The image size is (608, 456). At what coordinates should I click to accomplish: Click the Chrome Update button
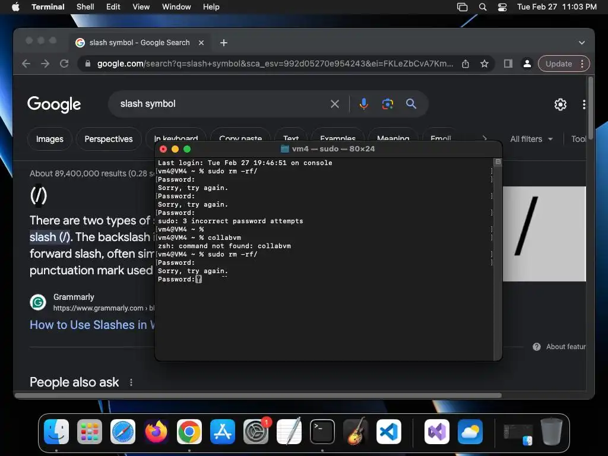coord(558,64)
